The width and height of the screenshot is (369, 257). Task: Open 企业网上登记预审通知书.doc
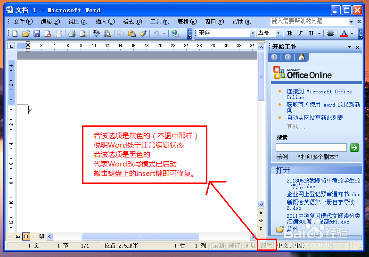323,194
